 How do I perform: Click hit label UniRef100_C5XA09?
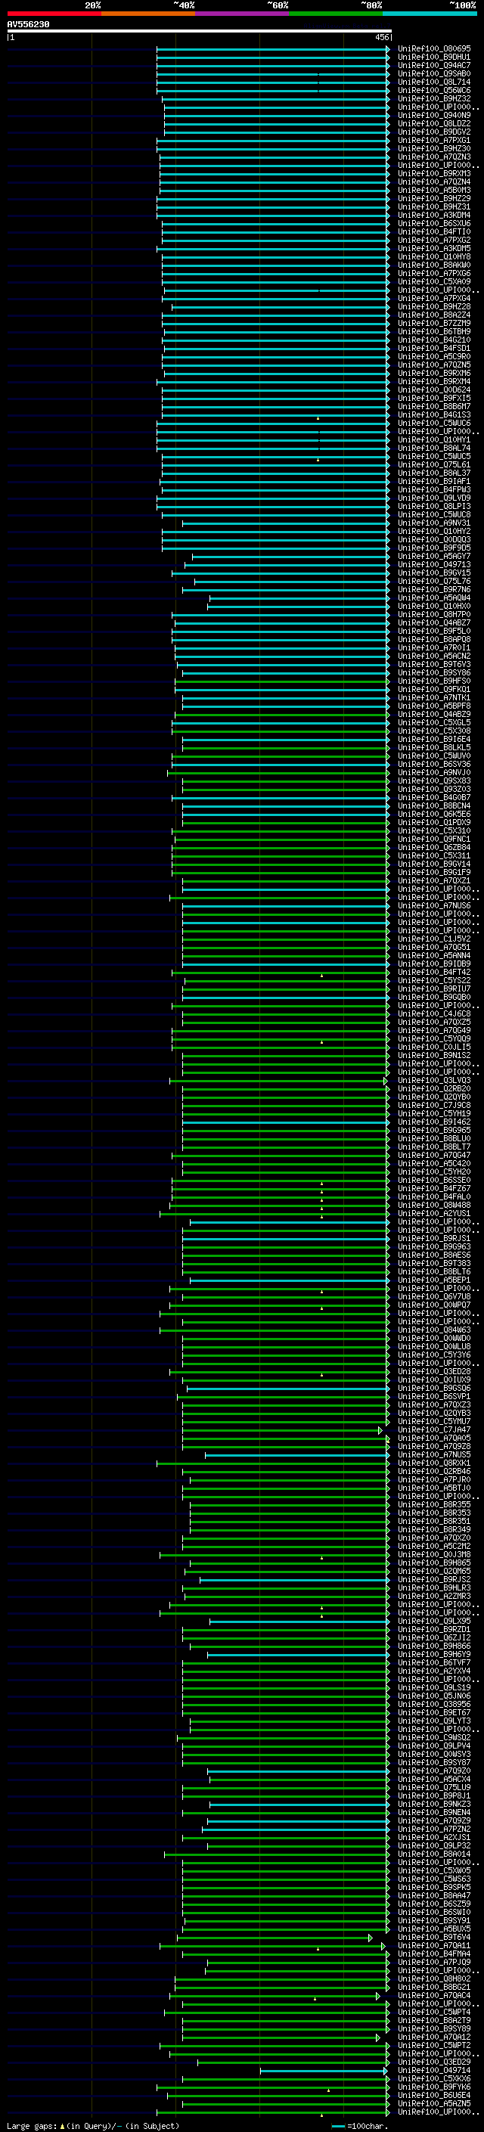pyautogui.click(x=434, y=281)
